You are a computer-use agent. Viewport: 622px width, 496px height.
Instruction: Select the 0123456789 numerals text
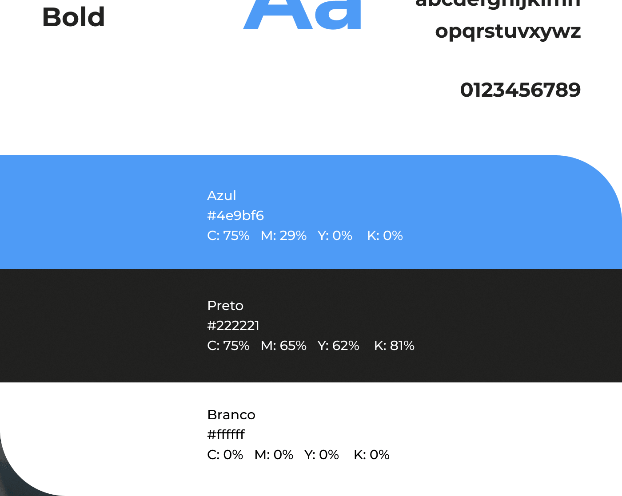click(520, 90)
